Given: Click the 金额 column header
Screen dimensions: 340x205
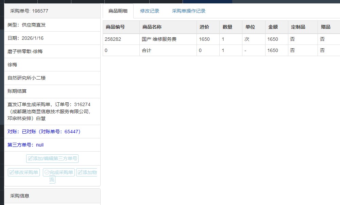Looking at the screenshot, I should pyautogui.click(x=273, y=27).
